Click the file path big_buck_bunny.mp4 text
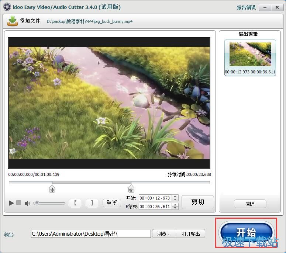The image size is (286, 253). pos(90,21)
